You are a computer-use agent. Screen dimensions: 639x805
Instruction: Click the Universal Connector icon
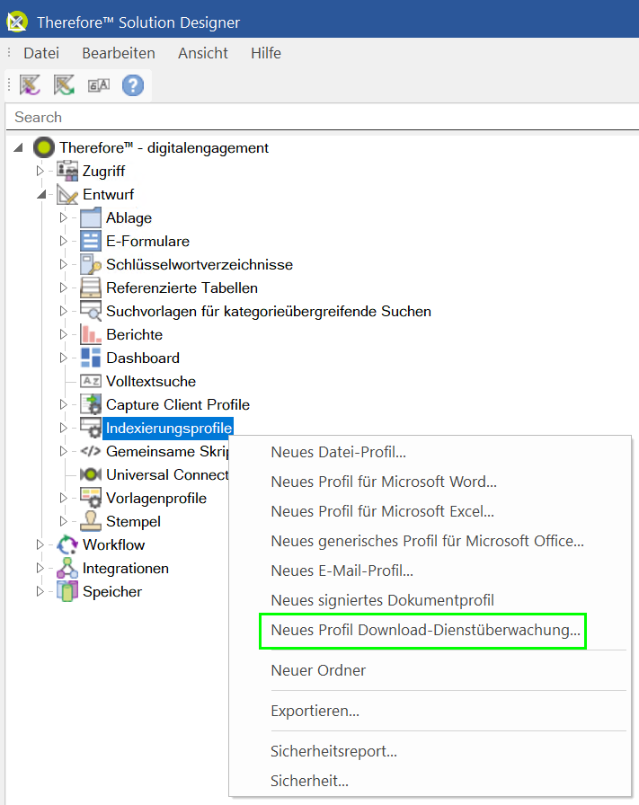(91, 474)
